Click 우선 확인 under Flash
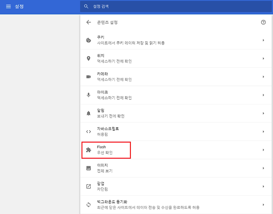Image resolution: width=273 pixels, height=214 pixels. click(105, 153)
